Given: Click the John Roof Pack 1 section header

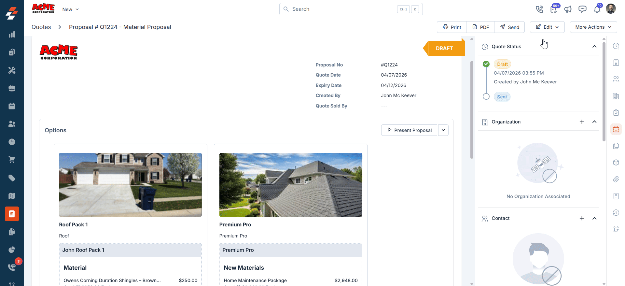Looking at the screenshot, I should coord(130,250).
